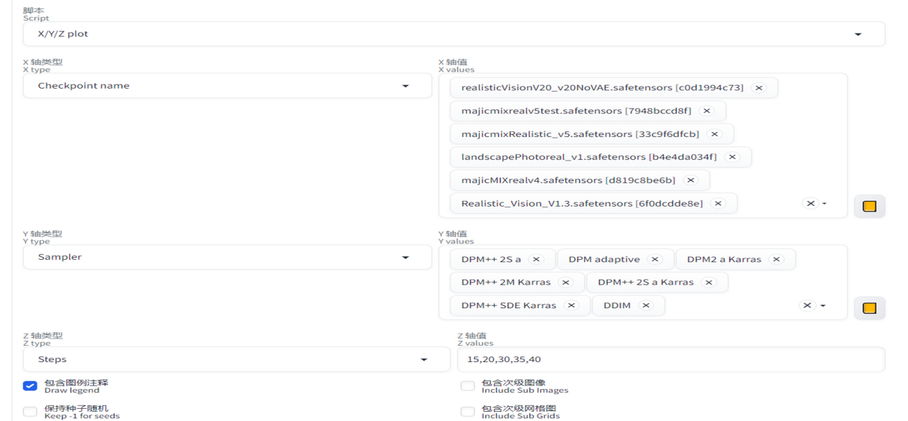
Task: Toggle Draw legend checkbox
Action: (30, 386)
